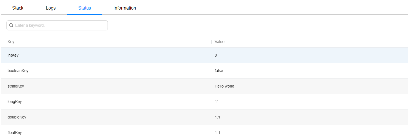Viewport: 408px width, 139px height.
Task: Open the Information tab
Action: pyautogui.click(x=125, y=8)
